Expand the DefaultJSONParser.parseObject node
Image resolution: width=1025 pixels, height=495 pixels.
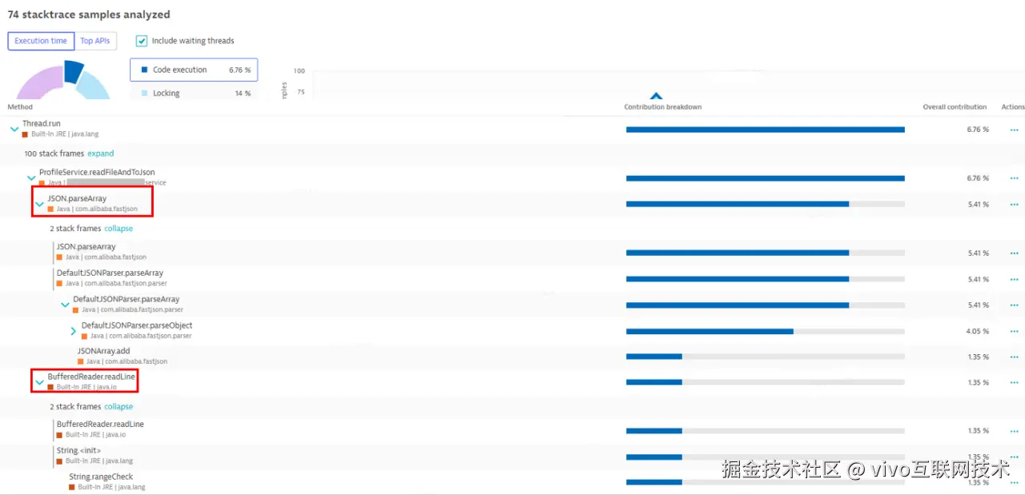[x=74, y=330]
